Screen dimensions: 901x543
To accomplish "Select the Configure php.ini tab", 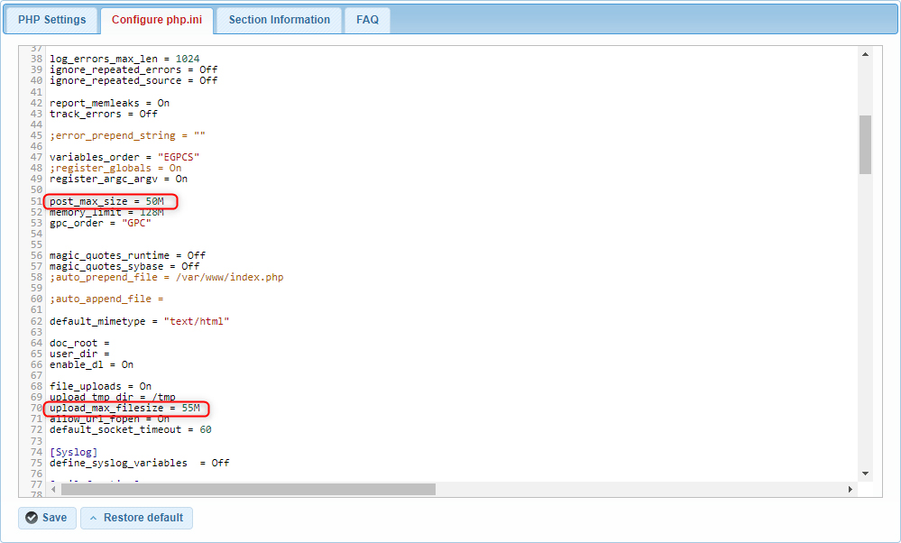I will tap(157, 20).
